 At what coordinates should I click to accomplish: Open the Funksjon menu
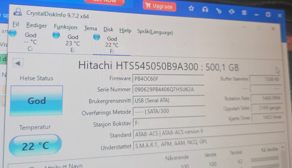click(66, 27)
